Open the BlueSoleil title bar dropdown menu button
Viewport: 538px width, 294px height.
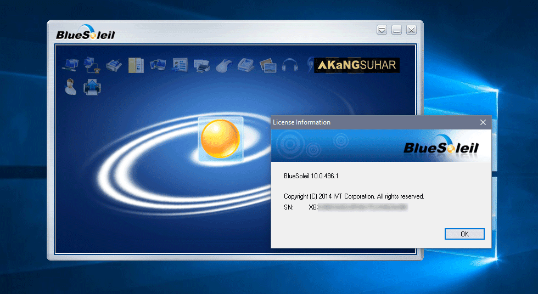pos(382,30)
